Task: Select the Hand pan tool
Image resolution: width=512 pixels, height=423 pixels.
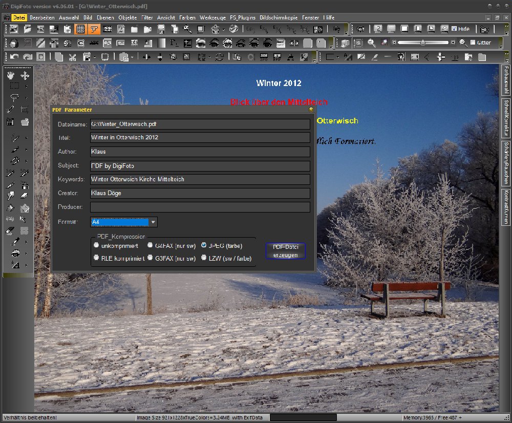Action: point(11,75)
